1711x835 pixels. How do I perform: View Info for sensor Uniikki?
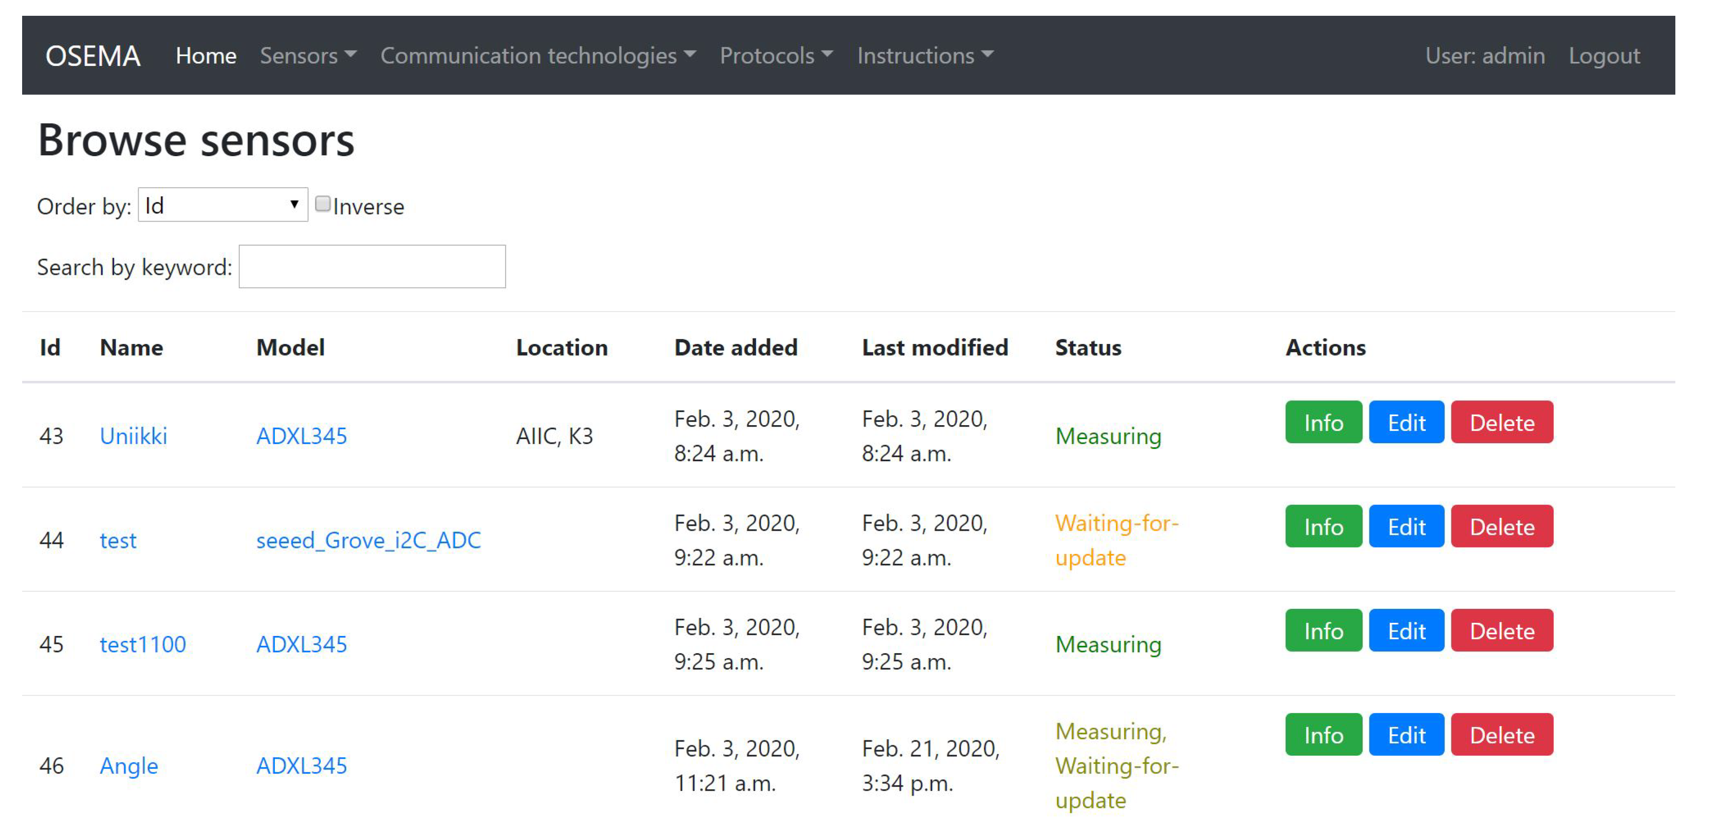[1322, 422]
